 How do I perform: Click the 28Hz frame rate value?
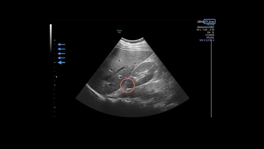click(x=200, y=22)
